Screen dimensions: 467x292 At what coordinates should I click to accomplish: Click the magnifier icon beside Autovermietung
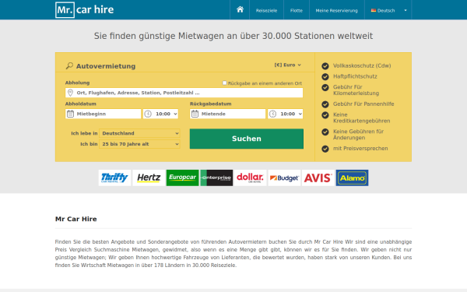click(x=69, y=66)
